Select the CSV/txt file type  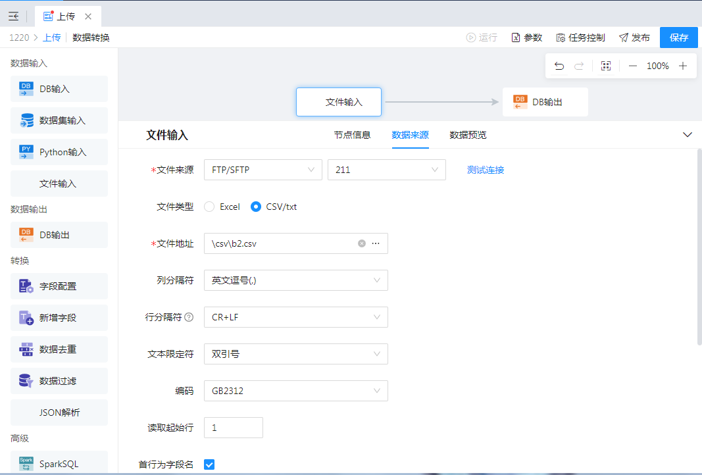point(257,207)
